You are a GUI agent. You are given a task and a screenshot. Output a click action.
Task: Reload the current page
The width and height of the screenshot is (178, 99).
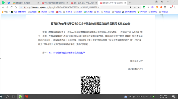[12, 7]
